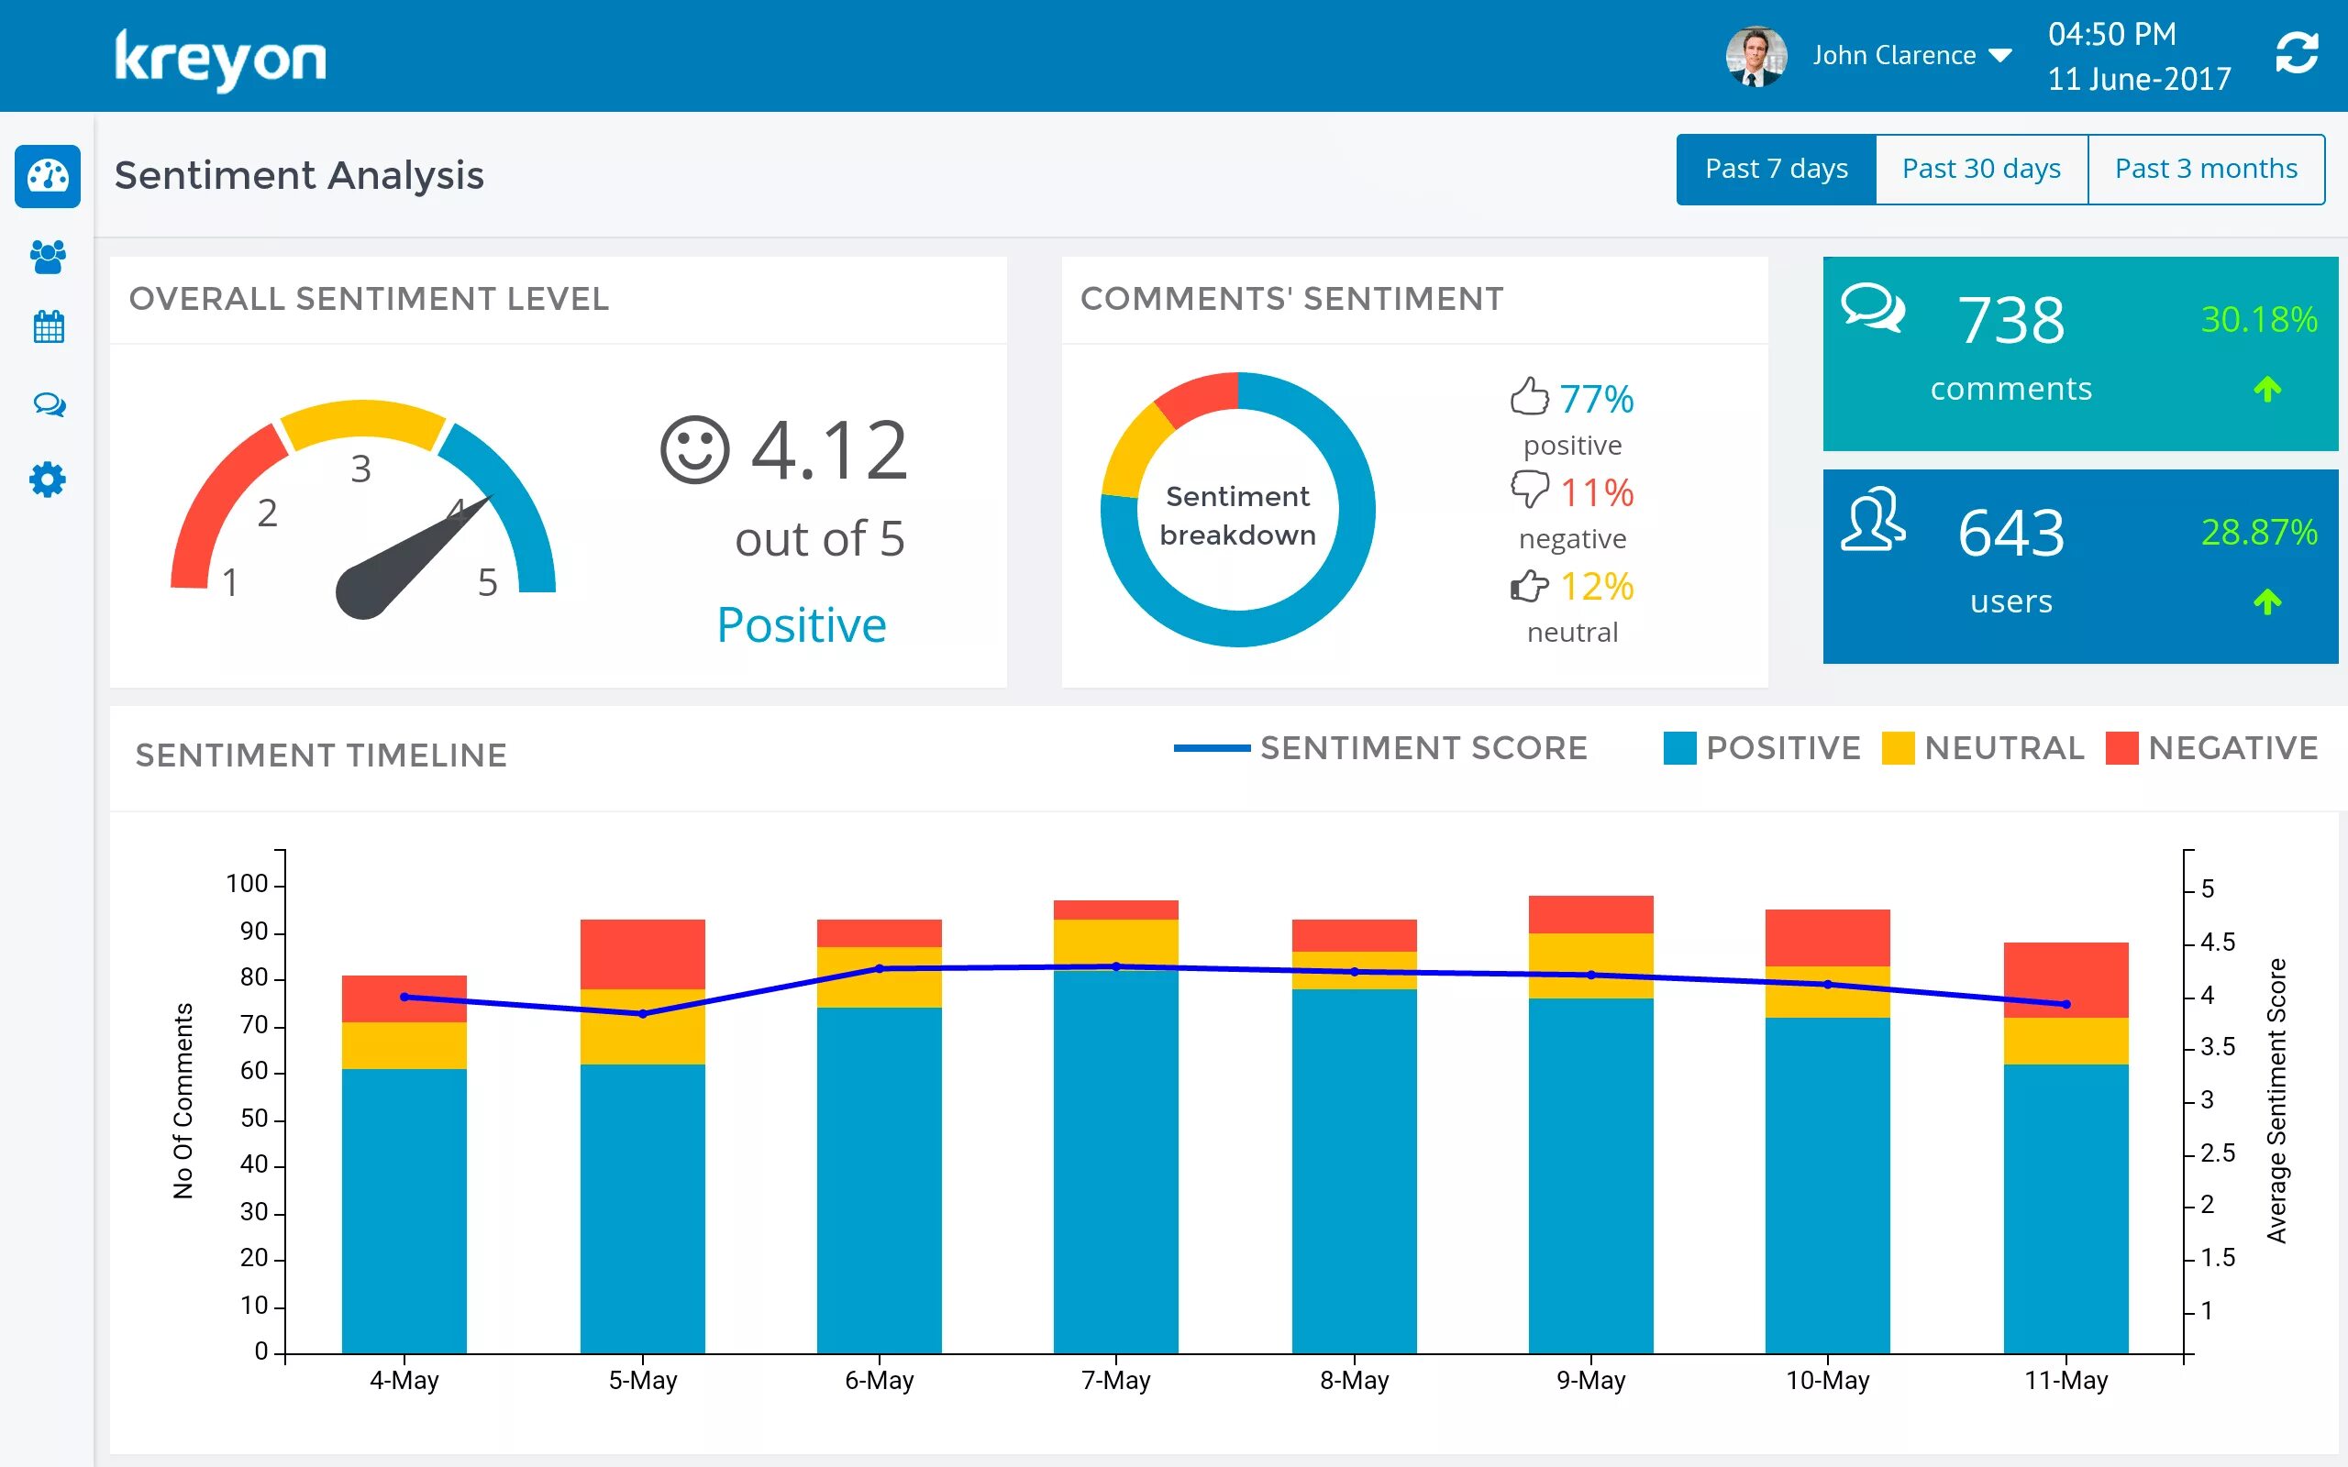Screen dimensions: 2348x1467
Task: Open the settings gear sidebar icon
Action: pyautogui.click(x=48, y=480)
